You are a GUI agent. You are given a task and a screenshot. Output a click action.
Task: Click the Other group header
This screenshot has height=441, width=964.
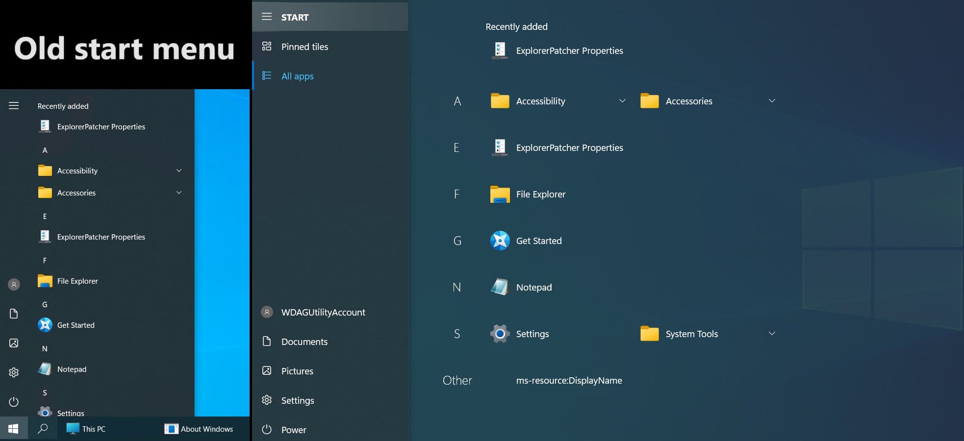457,380
